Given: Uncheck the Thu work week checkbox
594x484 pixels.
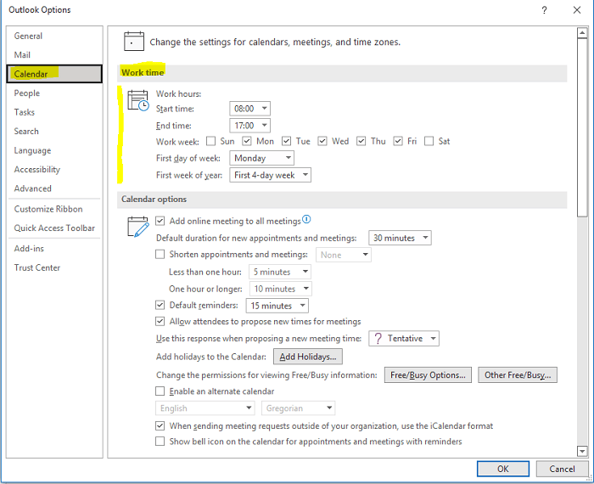Looking at the screenshot, I should click(x=361, y=141).
